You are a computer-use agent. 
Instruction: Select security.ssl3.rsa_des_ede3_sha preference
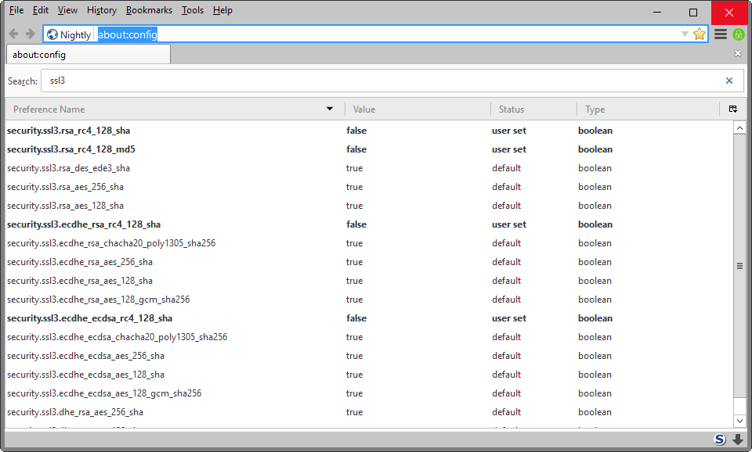[x=68, y=168]
